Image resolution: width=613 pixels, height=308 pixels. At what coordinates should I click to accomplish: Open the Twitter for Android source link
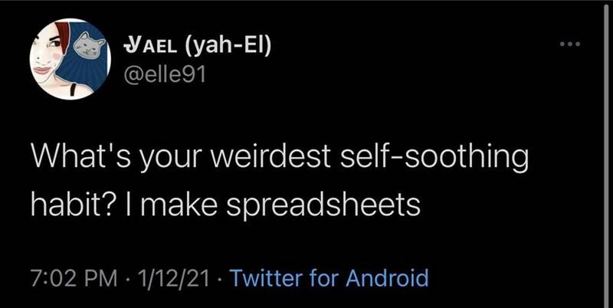pyautogui.click(x=329, y=277)
